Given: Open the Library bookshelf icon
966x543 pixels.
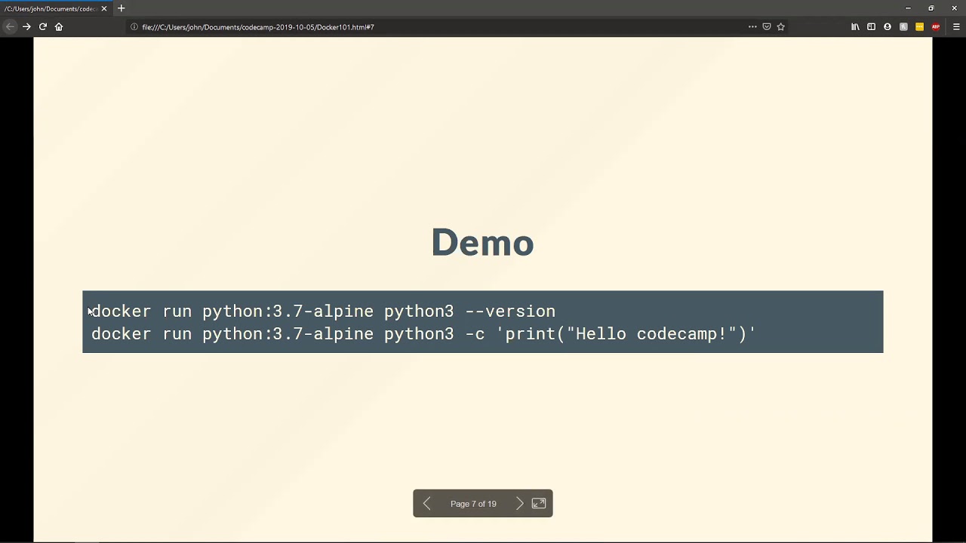Looking at the screenshot, I should click(855, 26).
